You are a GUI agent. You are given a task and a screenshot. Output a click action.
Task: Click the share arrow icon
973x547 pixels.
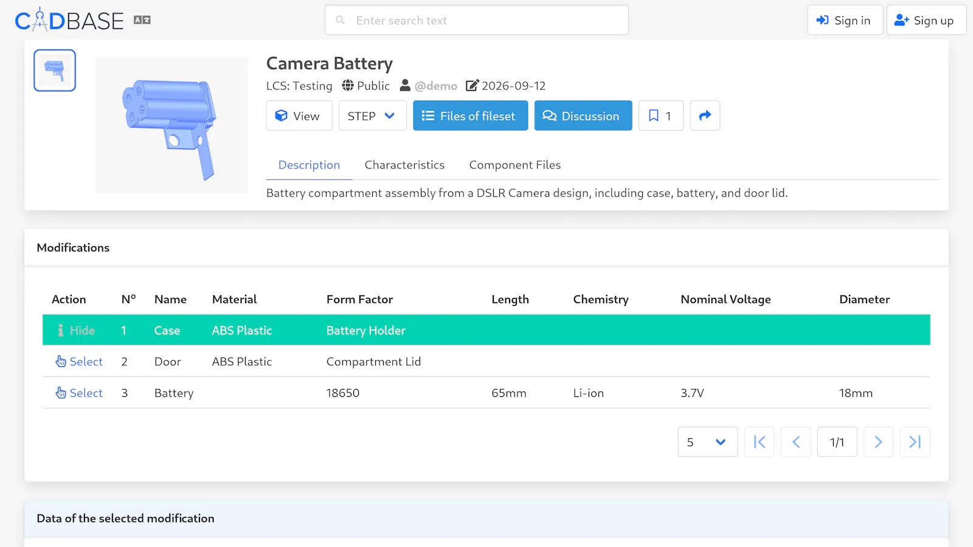705,115
